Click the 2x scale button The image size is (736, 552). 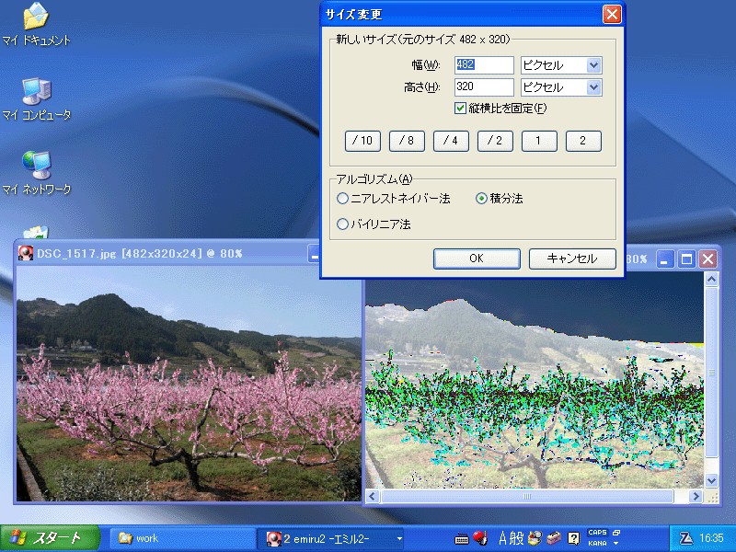coord(583,141)
